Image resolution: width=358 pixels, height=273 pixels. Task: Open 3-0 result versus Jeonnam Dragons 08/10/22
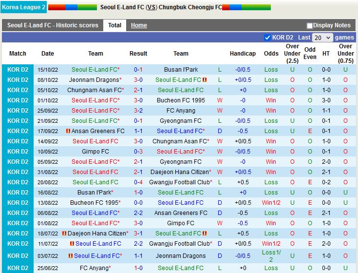(138, 80)
